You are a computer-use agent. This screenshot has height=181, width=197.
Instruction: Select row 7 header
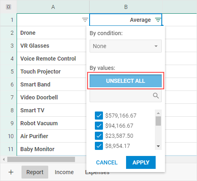[x=9, y=97]
